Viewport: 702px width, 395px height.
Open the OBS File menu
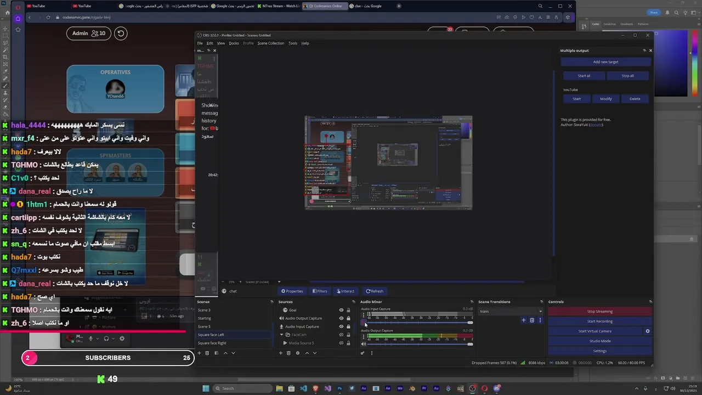point(200,43)
